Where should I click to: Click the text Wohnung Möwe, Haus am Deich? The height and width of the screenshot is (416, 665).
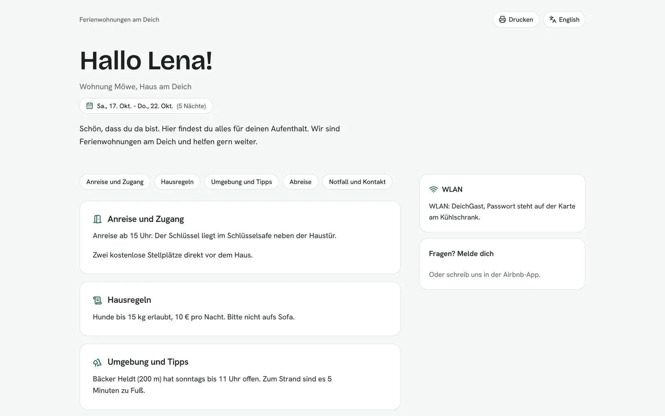click(135, 87)
